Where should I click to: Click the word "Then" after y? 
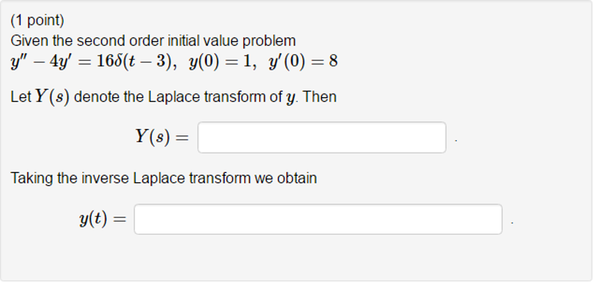click(x=320, y=97)
